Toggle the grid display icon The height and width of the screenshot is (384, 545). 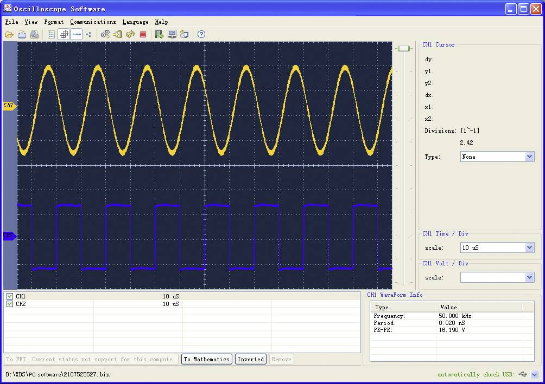pos(64,34)
